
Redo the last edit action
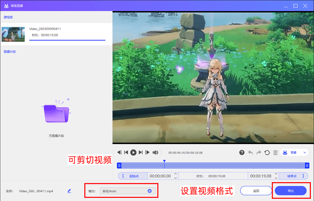[259, 153]
